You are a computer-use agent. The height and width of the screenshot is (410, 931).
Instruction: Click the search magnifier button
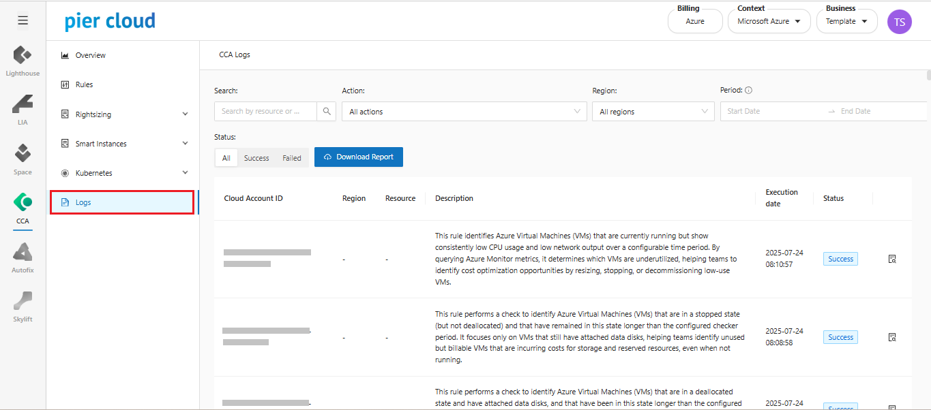click(327, 112)
